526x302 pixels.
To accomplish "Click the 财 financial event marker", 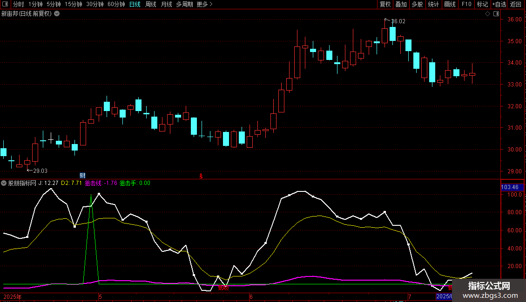I will pos(82,176).
